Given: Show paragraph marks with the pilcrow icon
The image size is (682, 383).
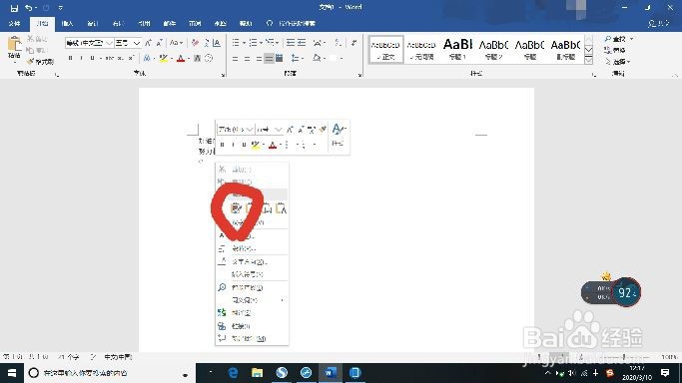Looking at the screenshot, I should tap(354, 43).
